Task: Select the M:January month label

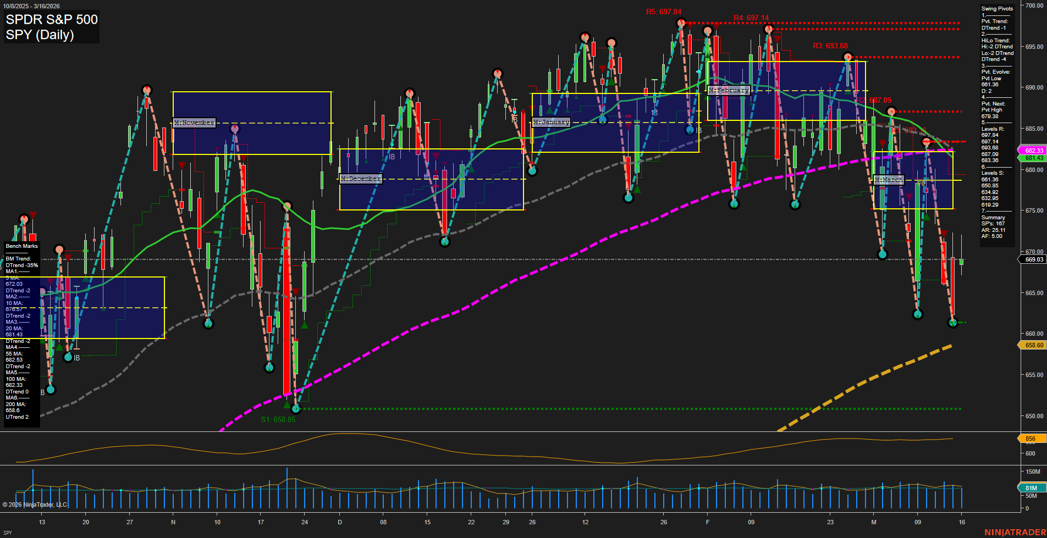Action: 552,121
